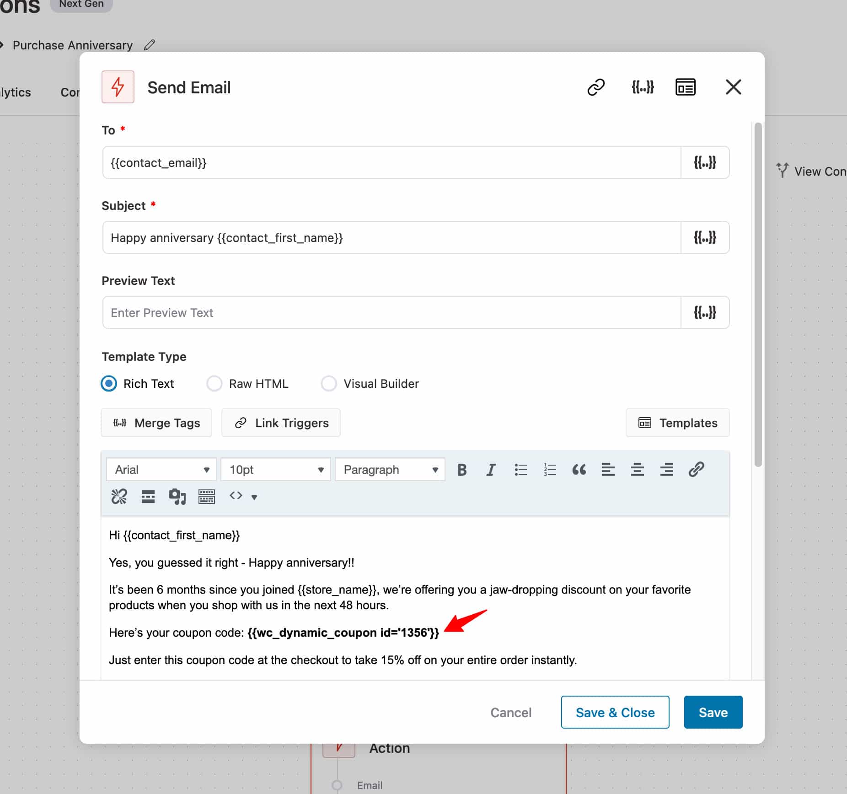Click Save & Close
This screenshot has height=794, width=847.
pos(615,712)
